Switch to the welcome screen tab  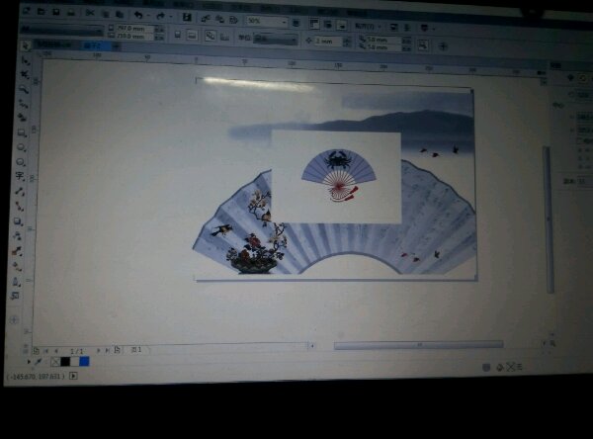click(56, 44)
